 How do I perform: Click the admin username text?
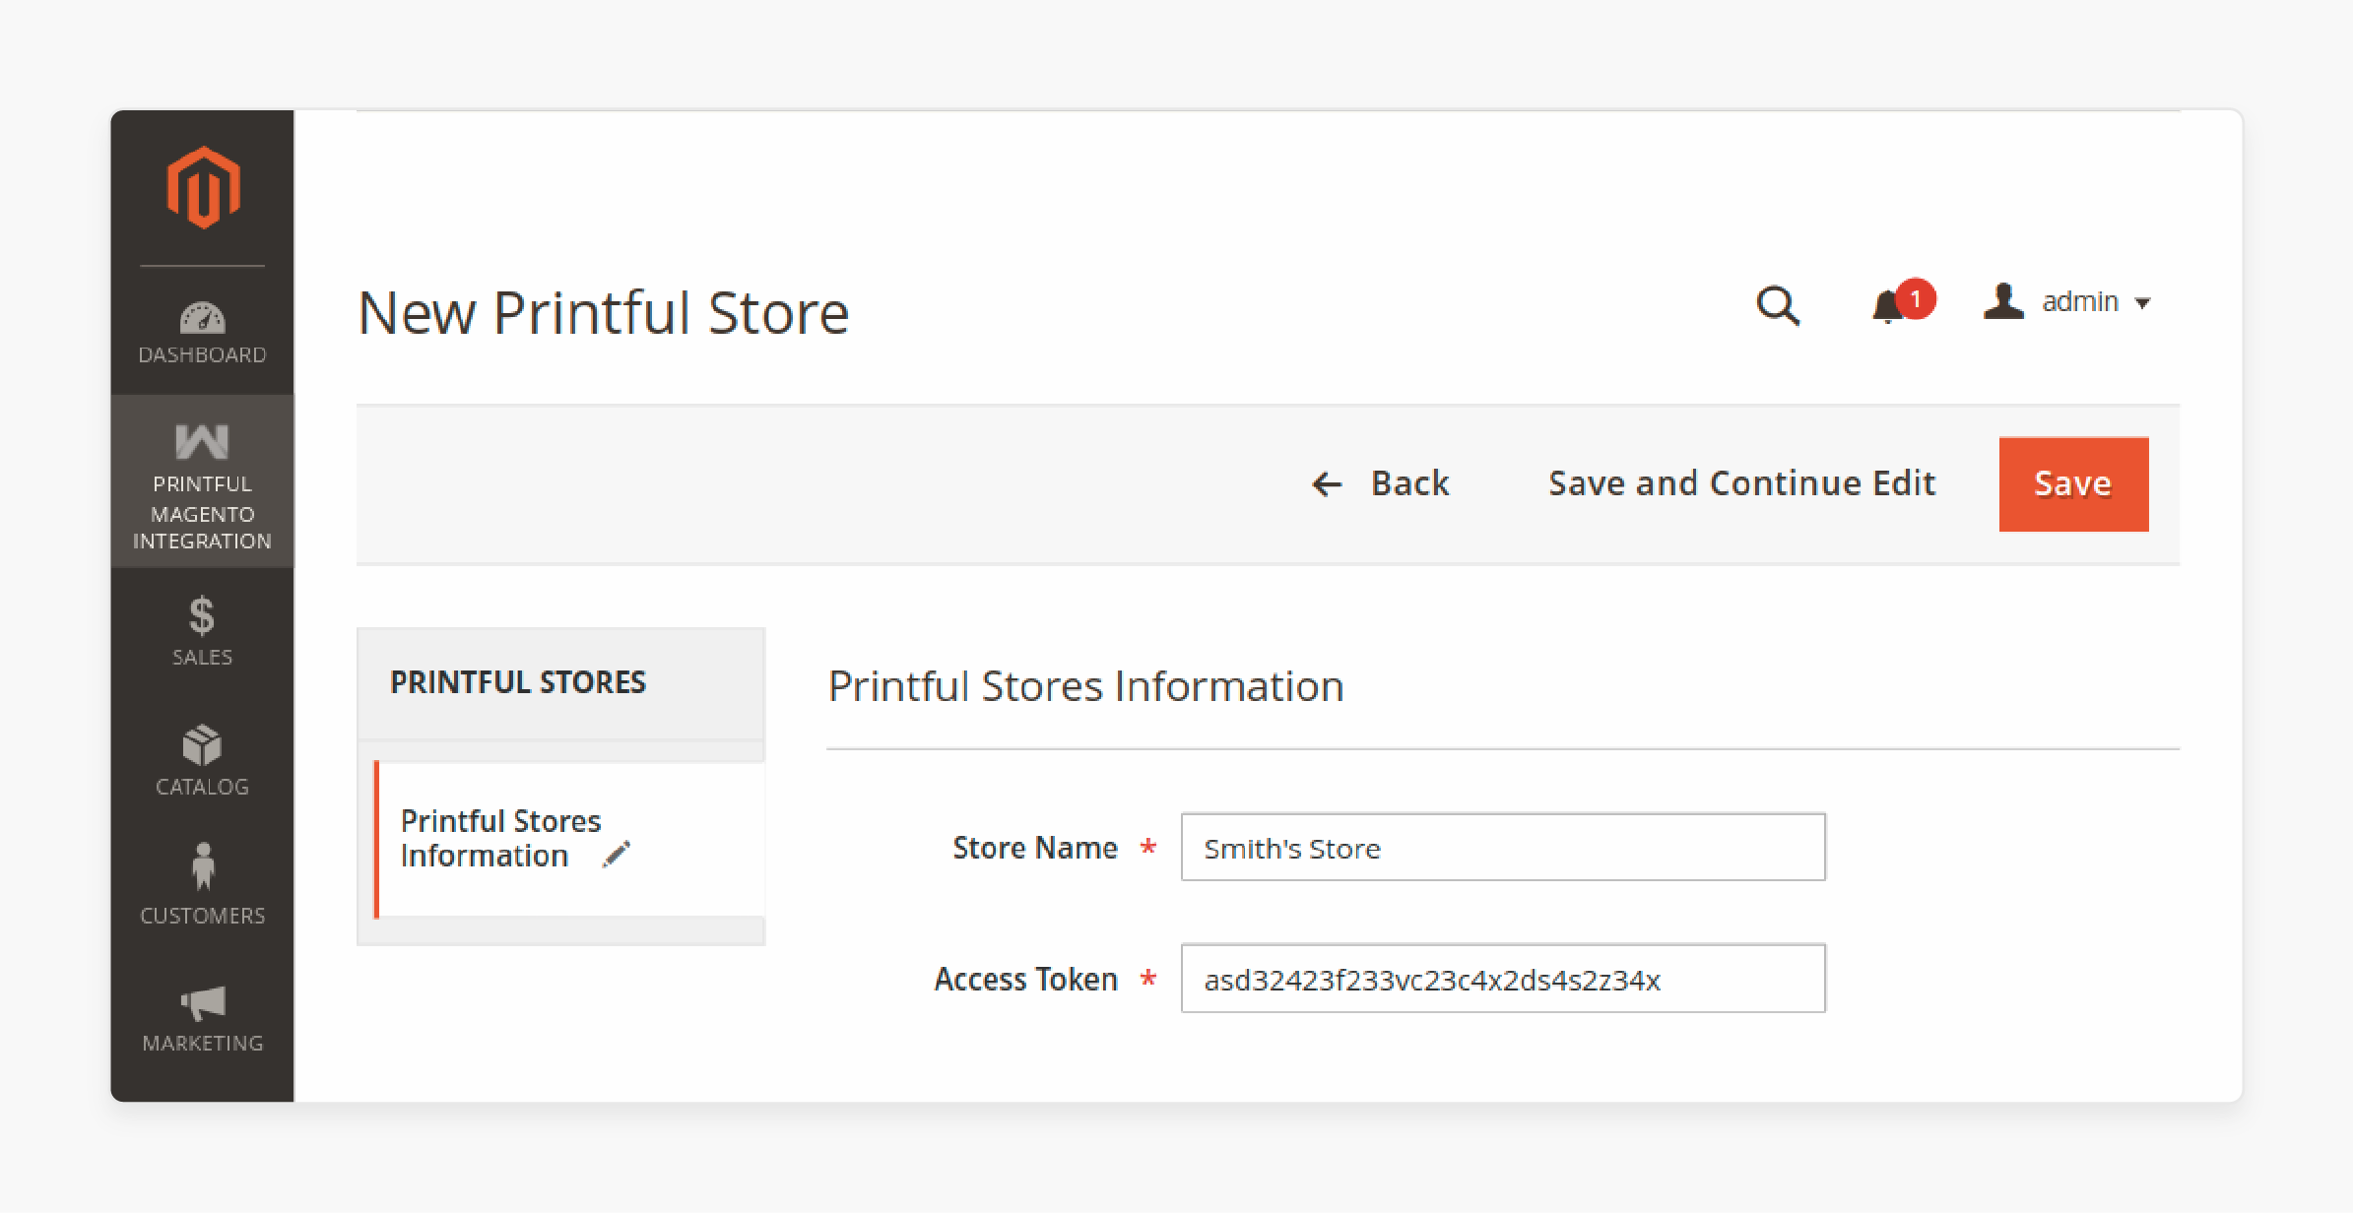pyautogui.click(x=2079, y=301)
